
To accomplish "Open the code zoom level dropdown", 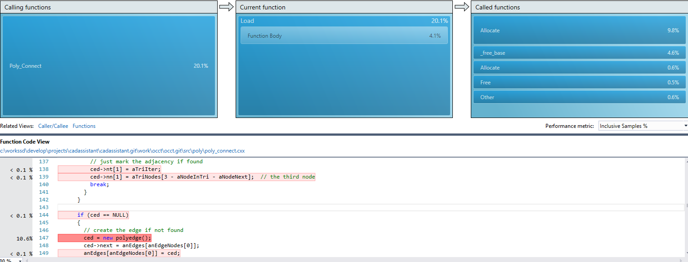I will [x=20, y=260].
